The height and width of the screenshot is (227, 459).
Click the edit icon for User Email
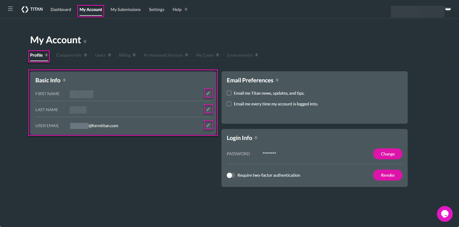[208, 125]
